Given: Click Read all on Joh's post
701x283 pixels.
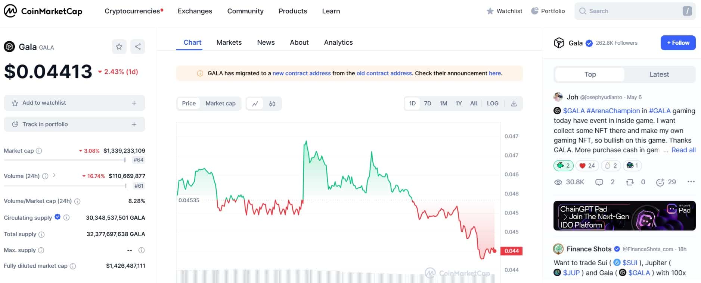Looking at the screenshot, I should click(683, 150).
